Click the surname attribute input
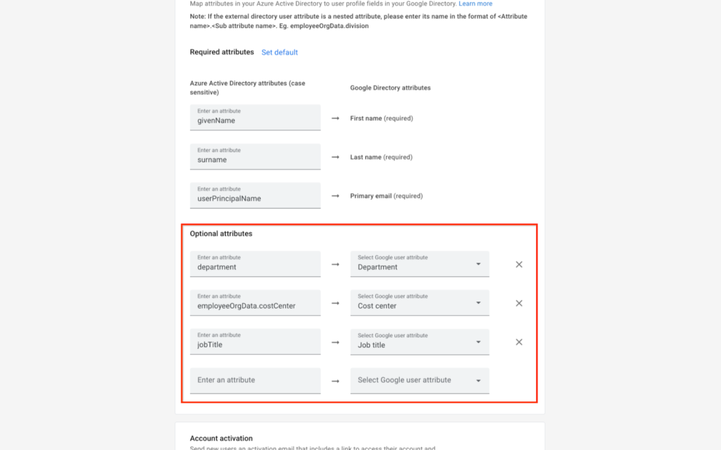Image resolution: width=721 pixels, height=450 pixels. (255, 157)
